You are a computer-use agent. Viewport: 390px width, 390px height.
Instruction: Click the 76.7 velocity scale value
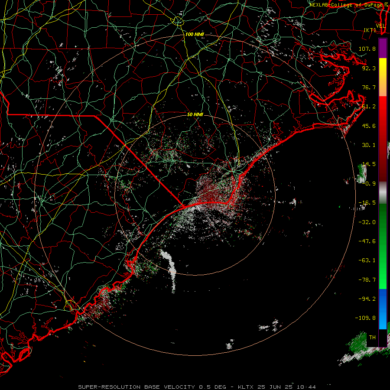click(369, 87)
